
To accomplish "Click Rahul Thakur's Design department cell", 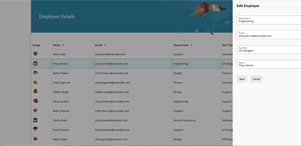I will [196, 73].
